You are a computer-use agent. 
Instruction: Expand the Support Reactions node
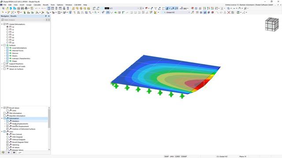point(2,64)
